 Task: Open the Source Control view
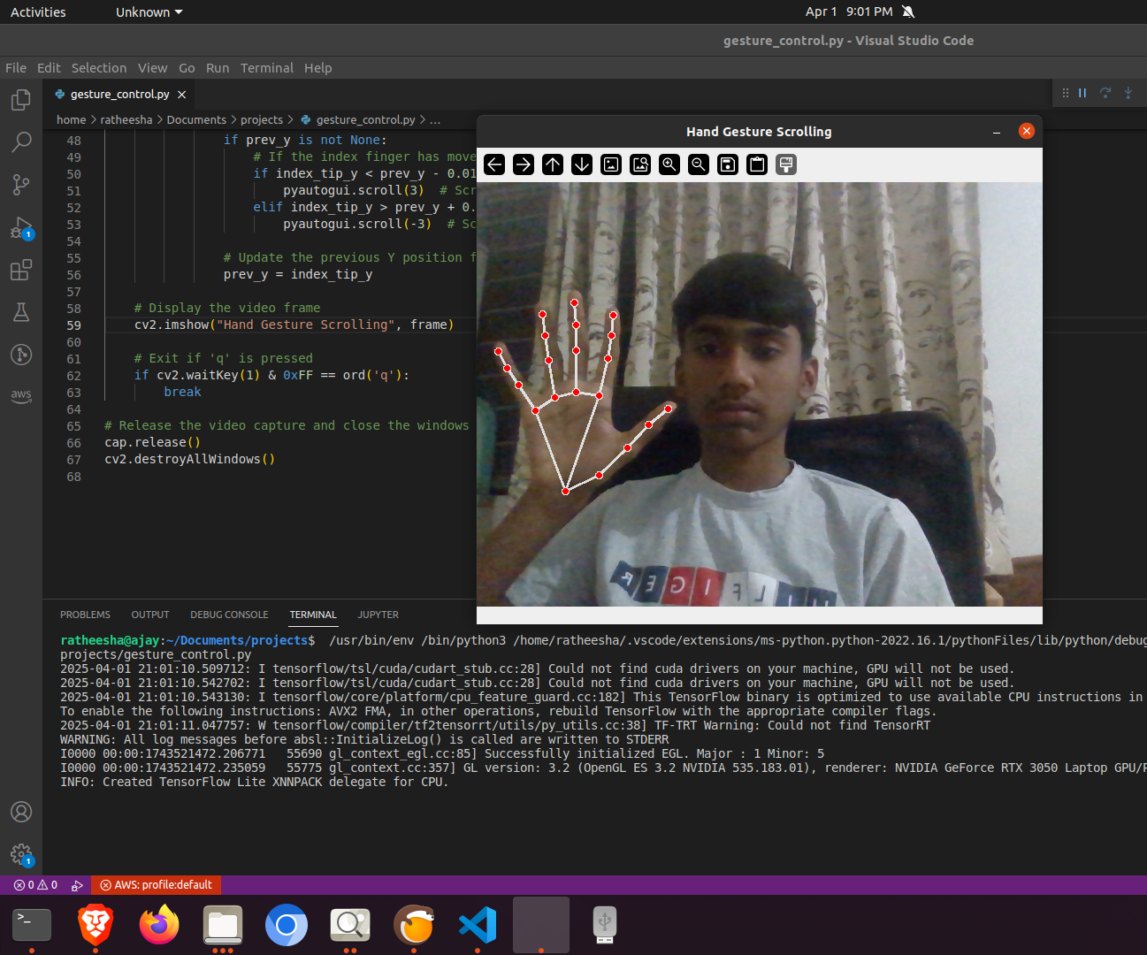(20, 184)
